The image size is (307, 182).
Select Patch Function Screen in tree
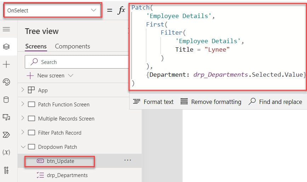click(x=64, y=104)
